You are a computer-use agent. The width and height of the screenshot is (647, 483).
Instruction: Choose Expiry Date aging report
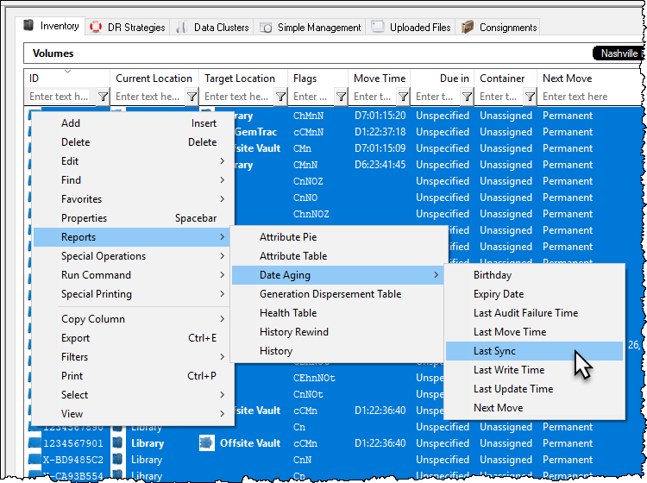534,293
